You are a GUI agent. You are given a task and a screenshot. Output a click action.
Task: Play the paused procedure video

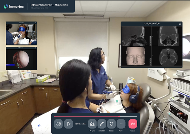tap(69, 124)
